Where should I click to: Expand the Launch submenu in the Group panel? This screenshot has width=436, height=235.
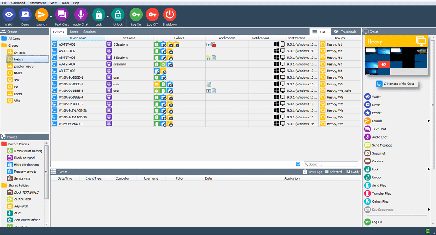pos(428,121)
